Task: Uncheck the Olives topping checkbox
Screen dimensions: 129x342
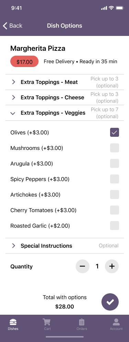Action: (x=115, y=132)
